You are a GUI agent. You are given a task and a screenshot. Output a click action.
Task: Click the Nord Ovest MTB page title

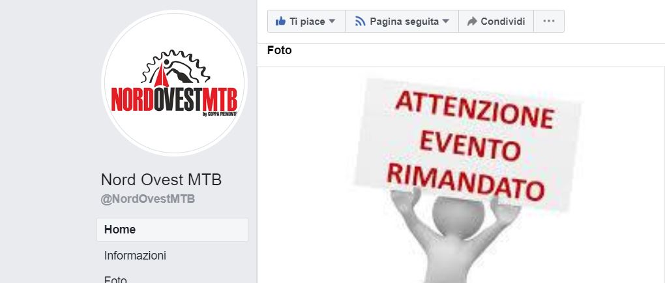(x=161, y=180)
